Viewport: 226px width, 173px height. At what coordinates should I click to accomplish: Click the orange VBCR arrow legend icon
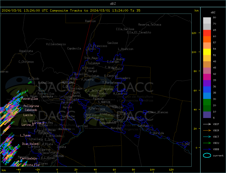click(x=207, y=130)
